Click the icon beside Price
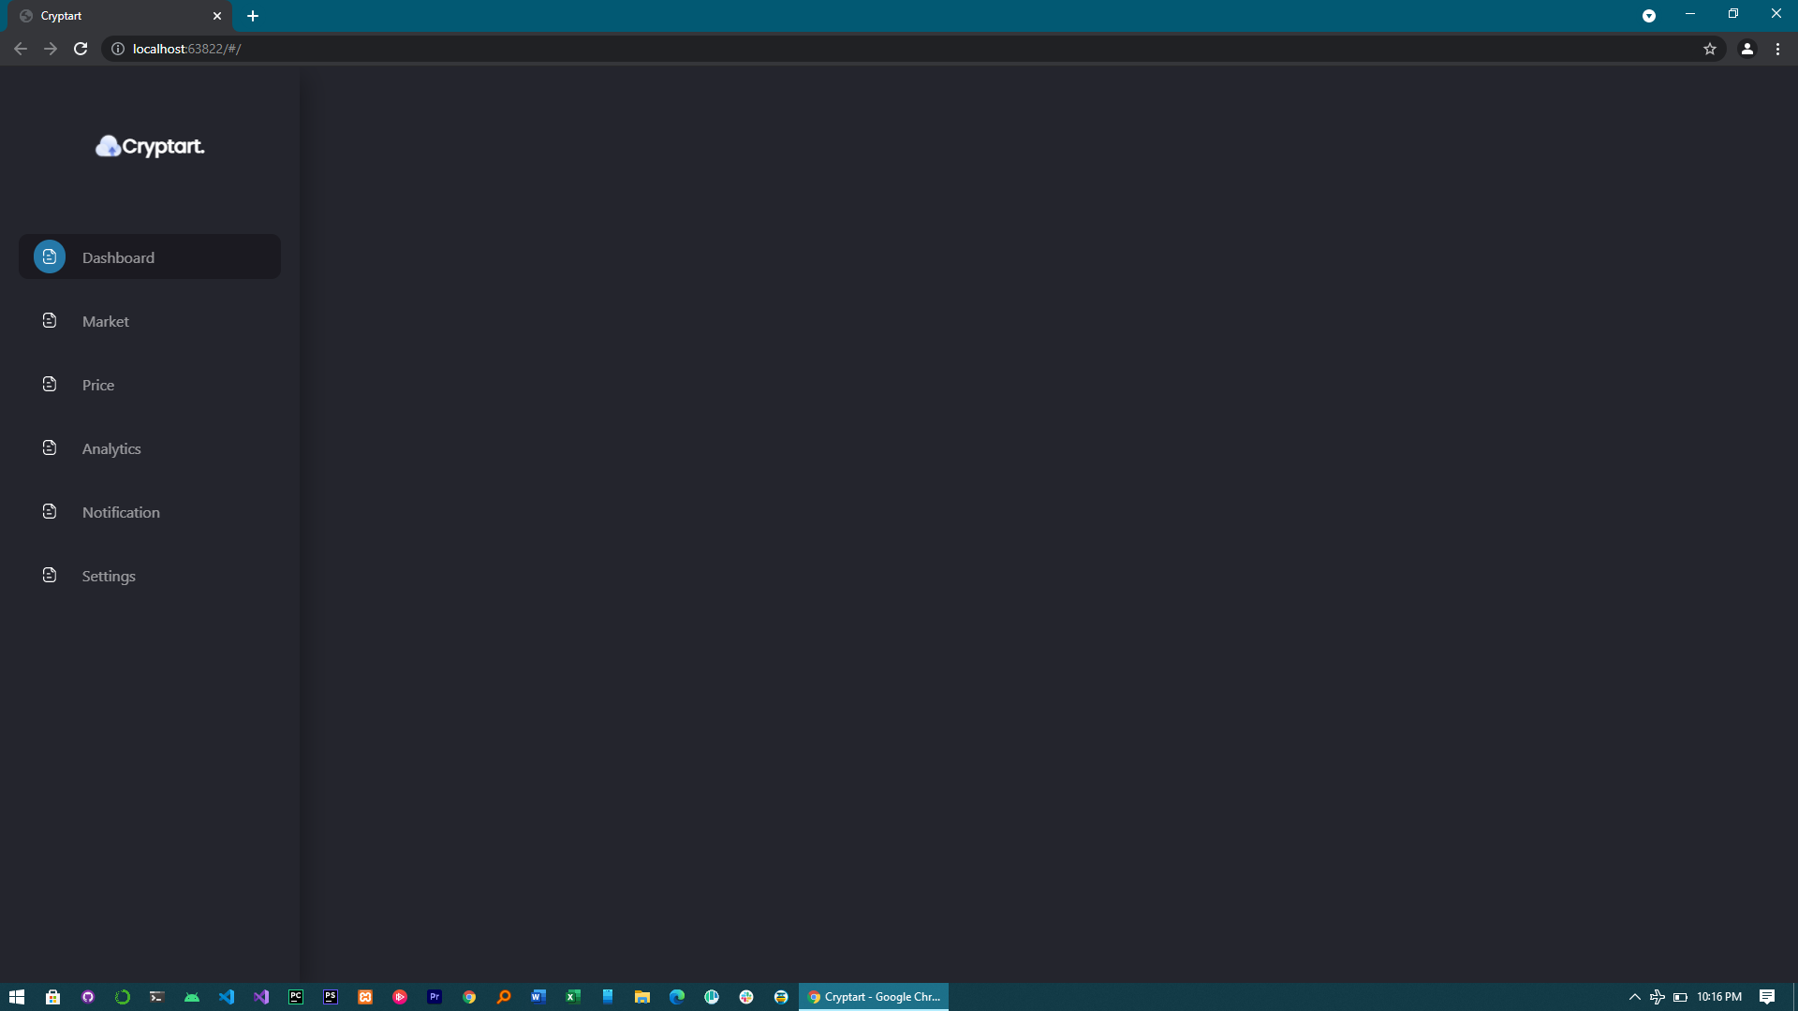This screenshot has height=1011, width=1798. coord(50,384)
